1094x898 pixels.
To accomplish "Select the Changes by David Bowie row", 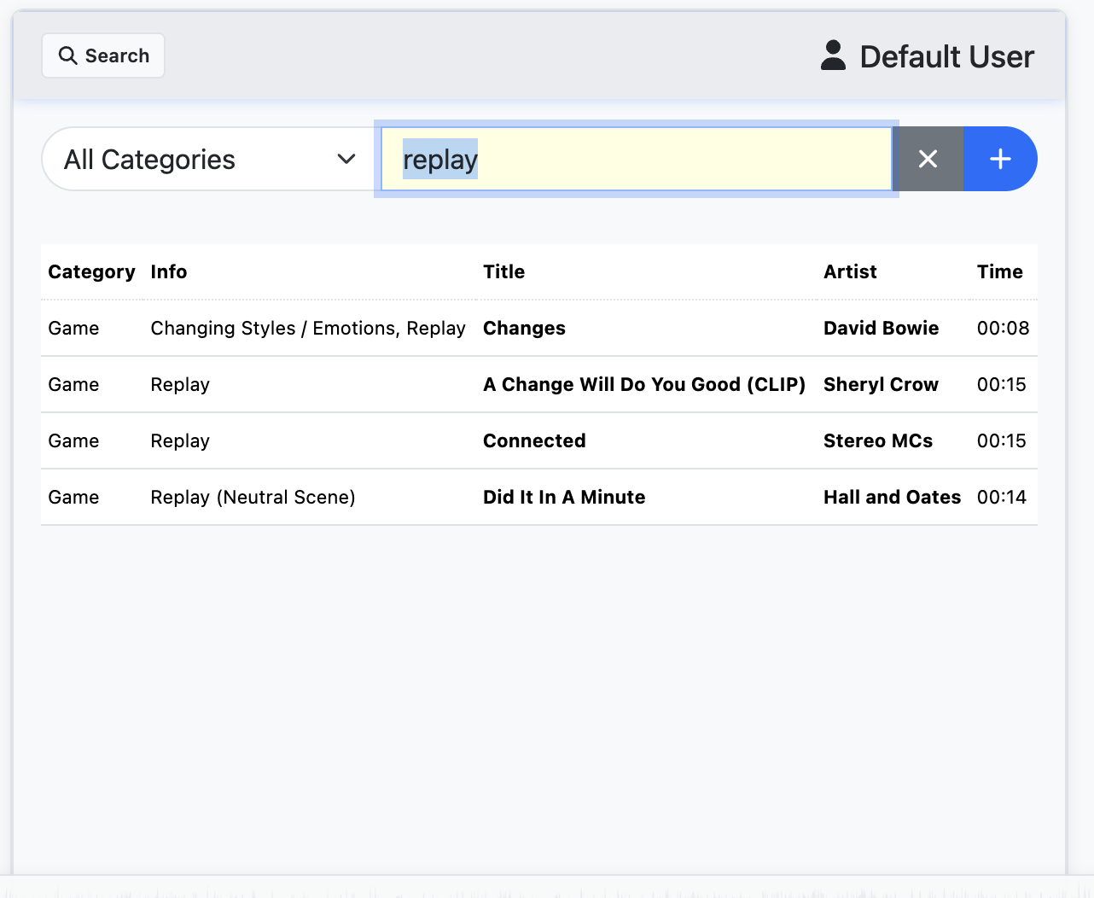I will tap(524, 328).
